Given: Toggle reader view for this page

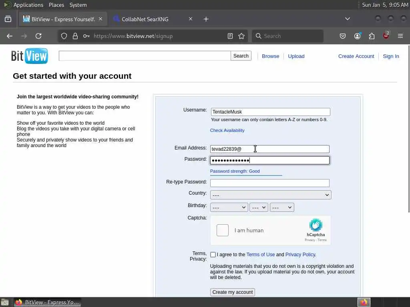Looking at the screenshot, I should tap(230, 36).
